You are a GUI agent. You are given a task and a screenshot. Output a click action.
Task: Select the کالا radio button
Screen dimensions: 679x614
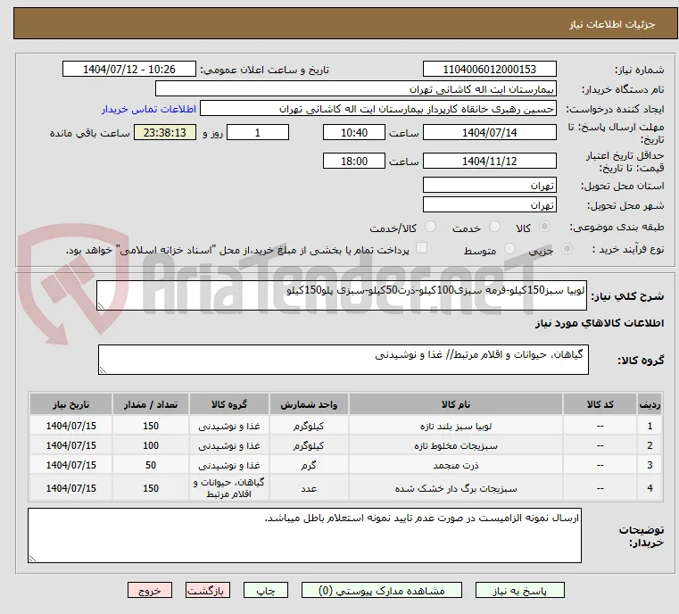point(545,227)
